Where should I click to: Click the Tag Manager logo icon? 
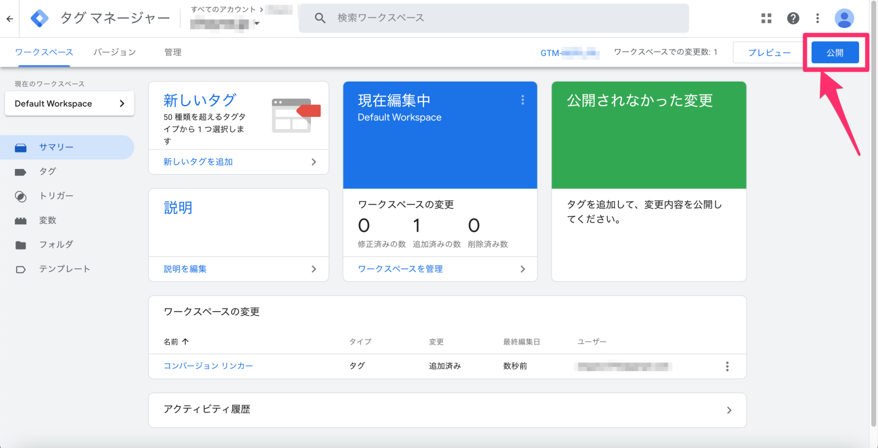pyautogui.click(x=39, y=18)
